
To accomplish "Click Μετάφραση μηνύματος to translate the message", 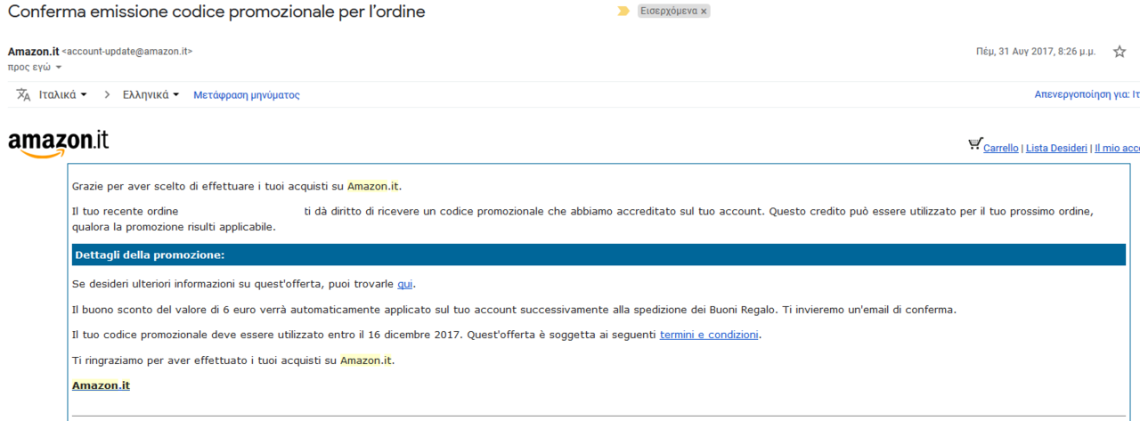I will tap(247, 94).
